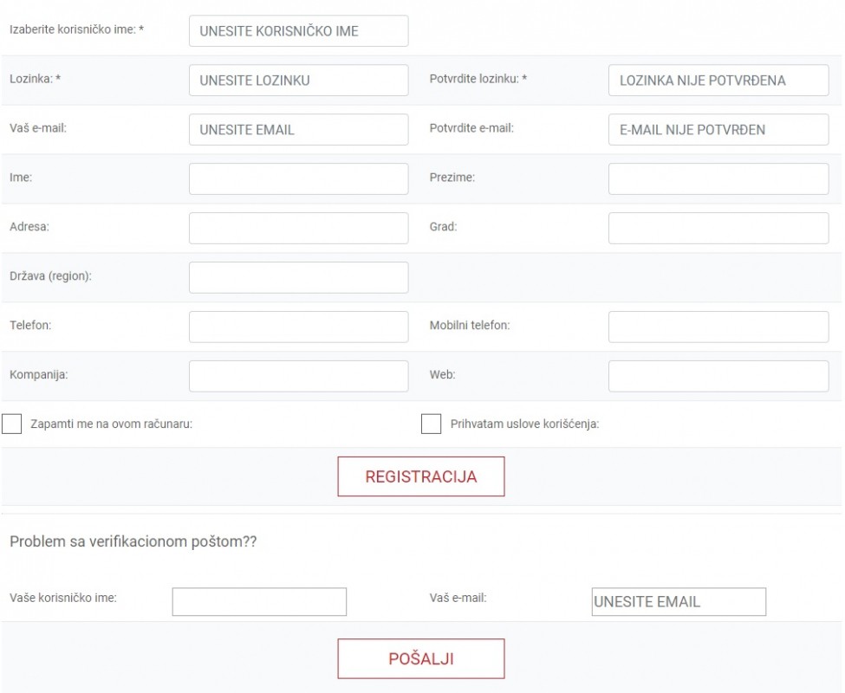Focus the Ime text field
The height and width of the screenshot is (693, 845).
point(298,178)
